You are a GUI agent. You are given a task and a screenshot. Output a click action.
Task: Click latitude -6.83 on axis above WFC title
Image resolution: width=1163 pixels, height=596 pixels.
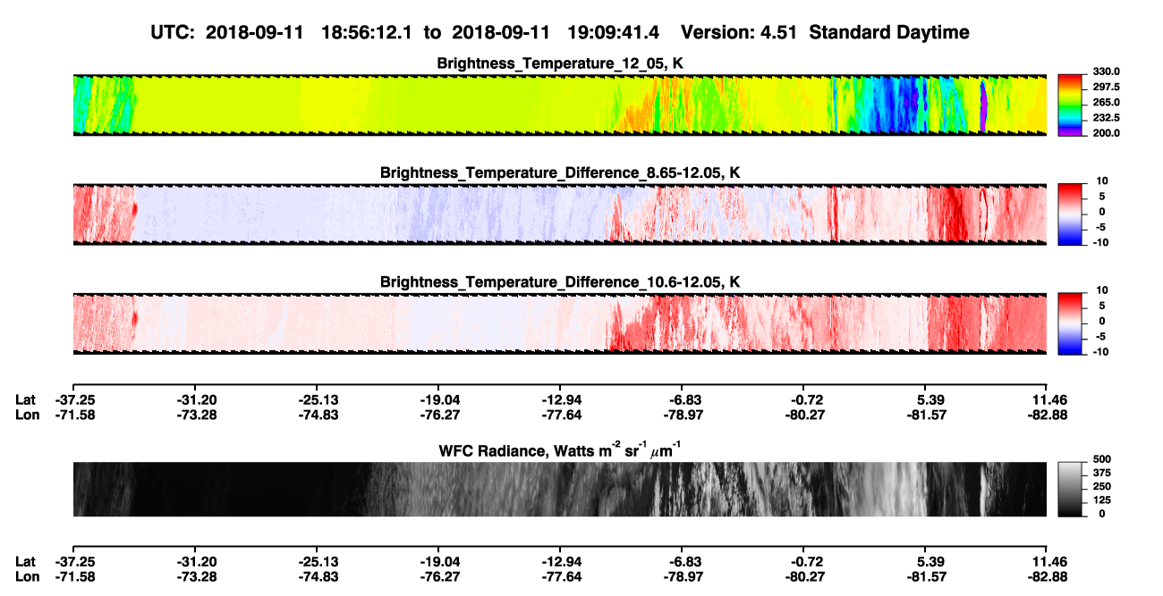pos(684,399)
